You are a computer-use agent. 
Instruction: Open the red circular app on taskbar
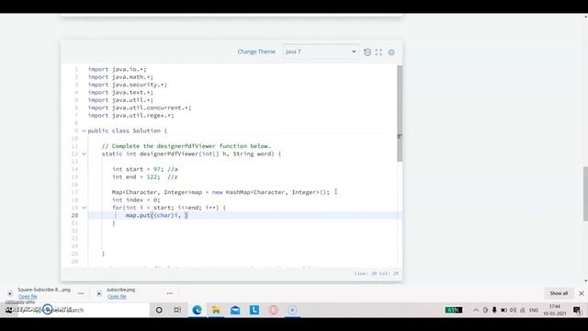tap(274, 310)
